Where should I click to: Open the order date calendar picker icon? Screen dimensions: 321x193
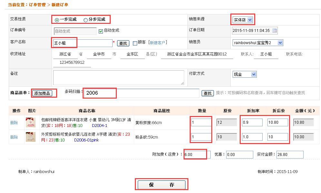click(x=275, y=31)
